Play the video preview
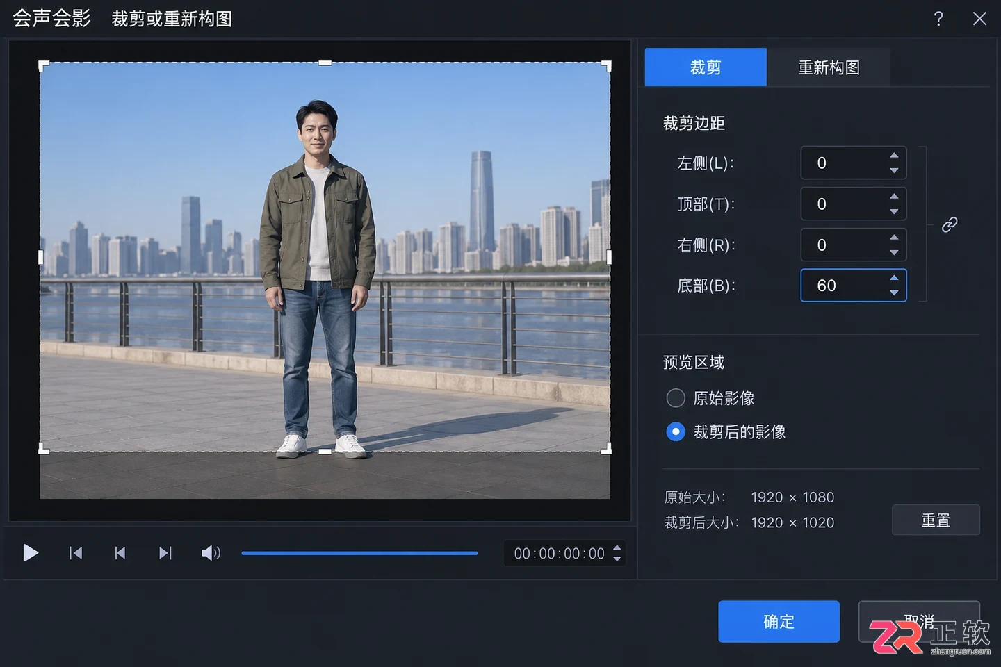Screen dimensions: 1001x667 (x=31, y=553)
